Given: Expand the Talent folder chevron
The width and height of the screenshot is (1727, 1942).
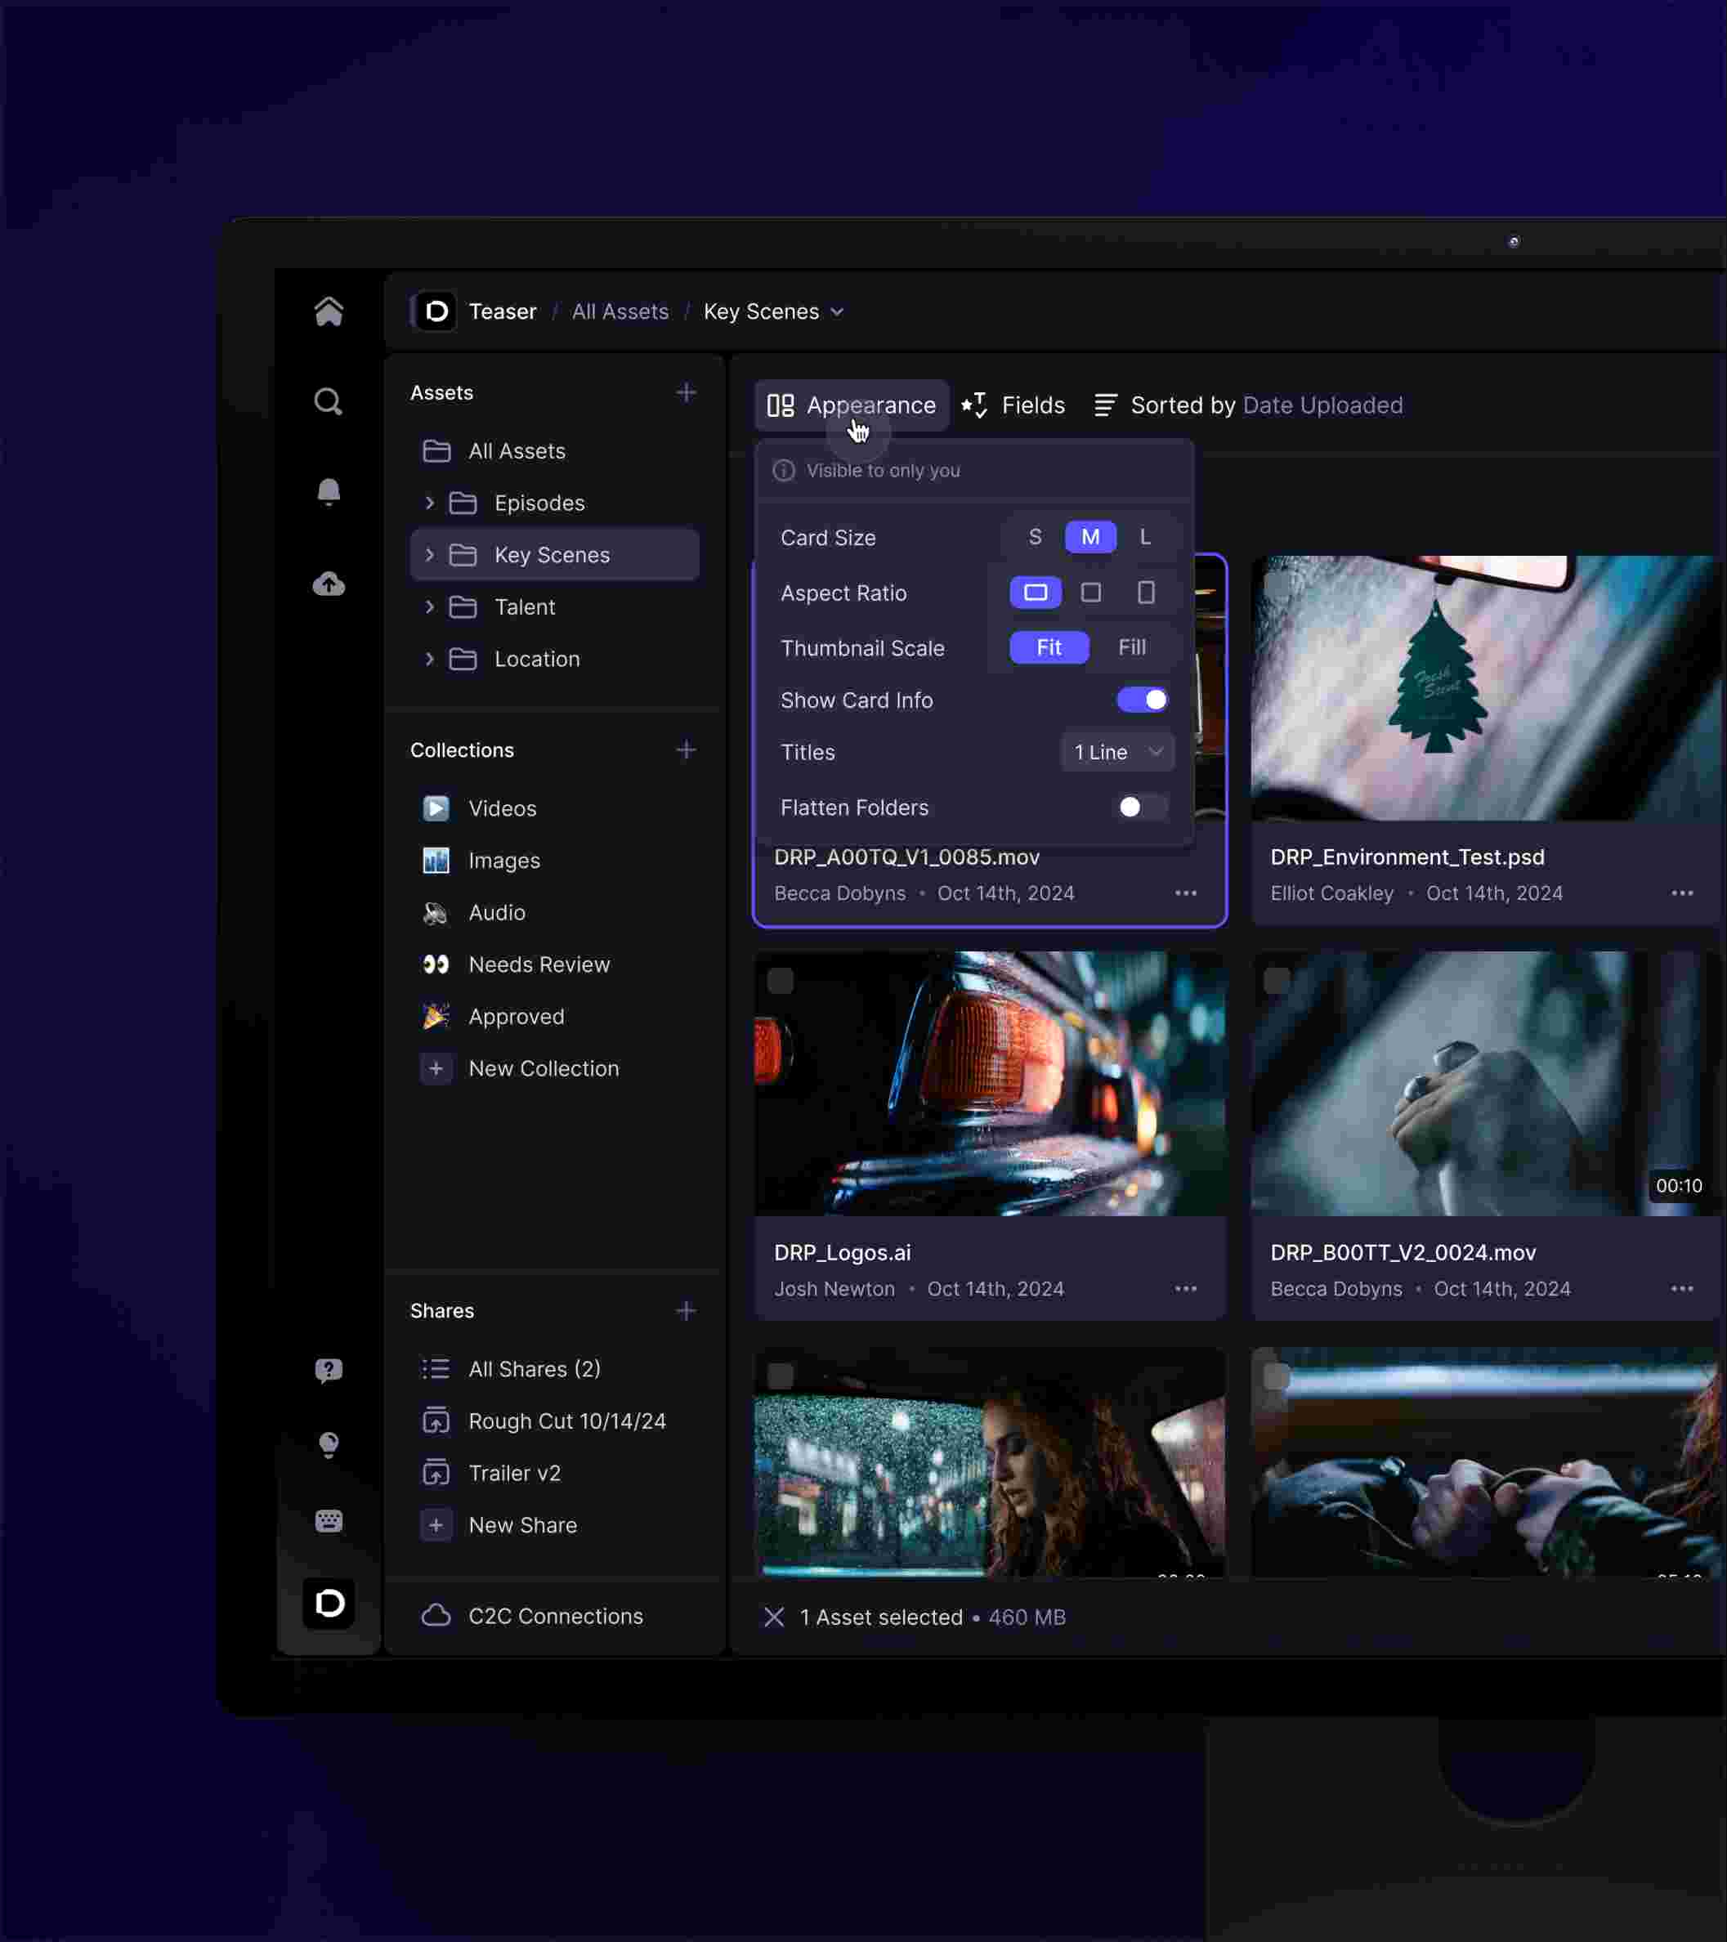Looking at the screenshot, I should (429, 607).
